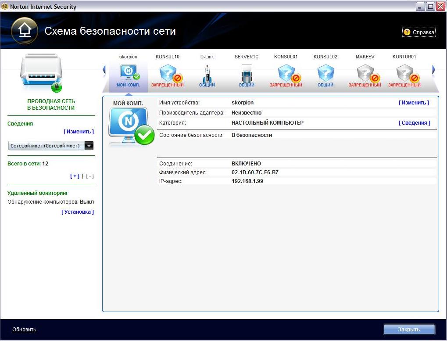This screenshot has height=341, width=447.
Task: Maximize the Norton Internet Security window
Action: click(x=430, y=6)
